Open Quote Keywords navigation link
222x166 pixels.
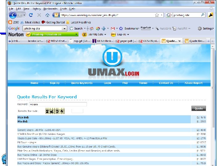[x=82, y=83]
